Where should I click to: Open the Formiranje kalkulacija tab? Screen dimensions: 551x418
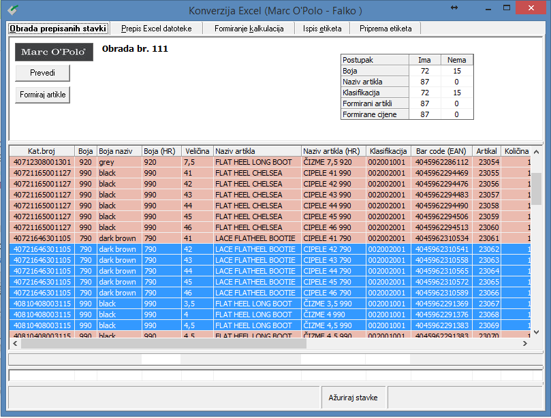pos(249,29)
